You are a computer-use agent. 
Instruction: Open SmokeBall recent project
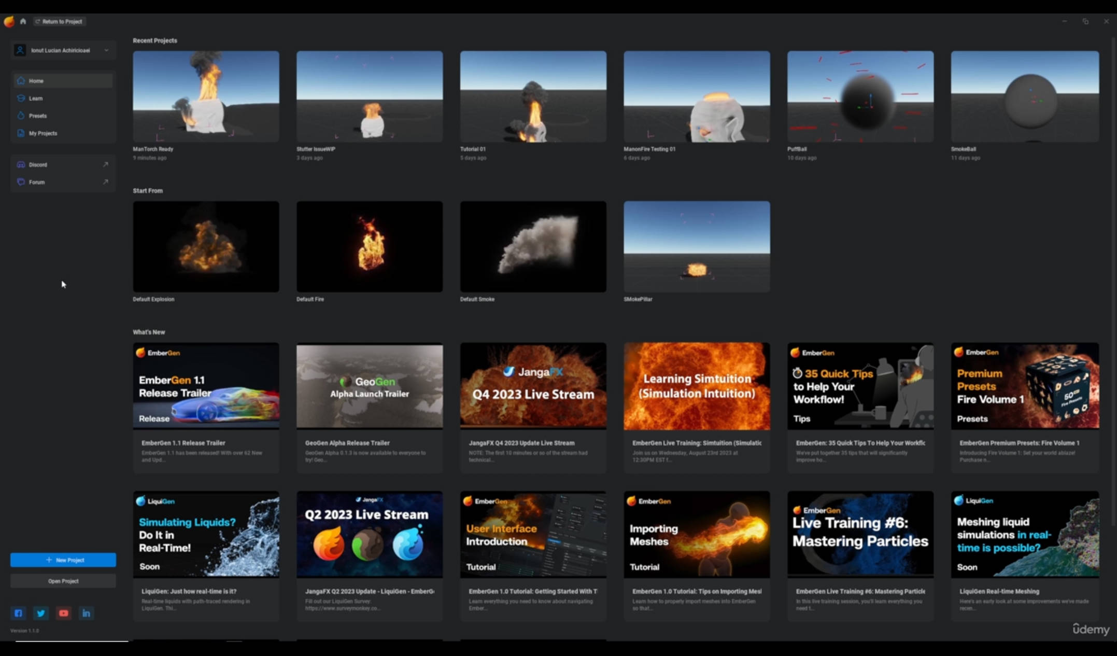(x=1025, y=96)
